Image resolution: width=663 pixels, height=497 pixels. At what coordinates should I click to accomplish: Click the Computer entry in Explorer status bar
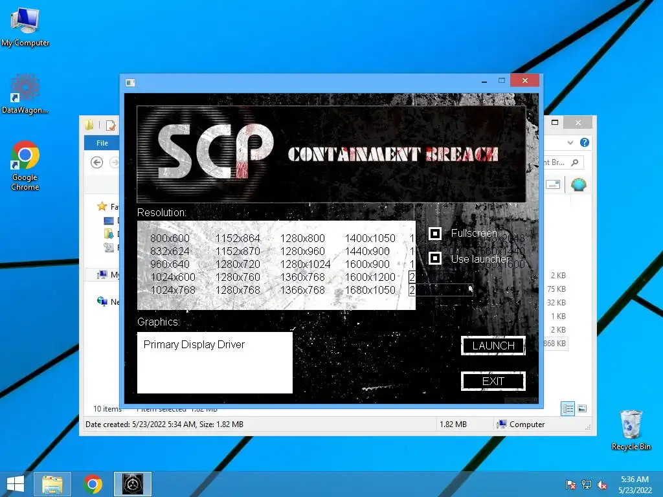click(521, 425)
